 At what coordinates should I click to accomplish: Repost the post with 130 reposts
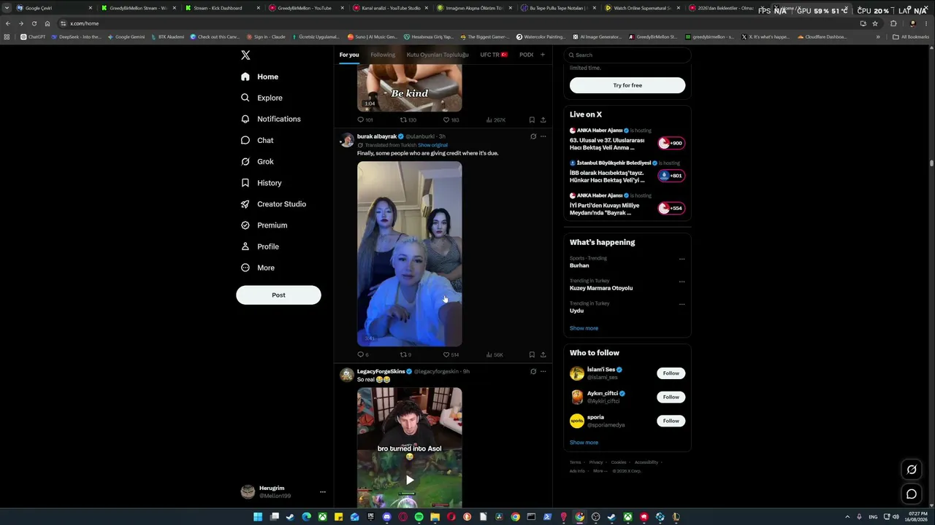pyautogui.click(x=408, y=120)
